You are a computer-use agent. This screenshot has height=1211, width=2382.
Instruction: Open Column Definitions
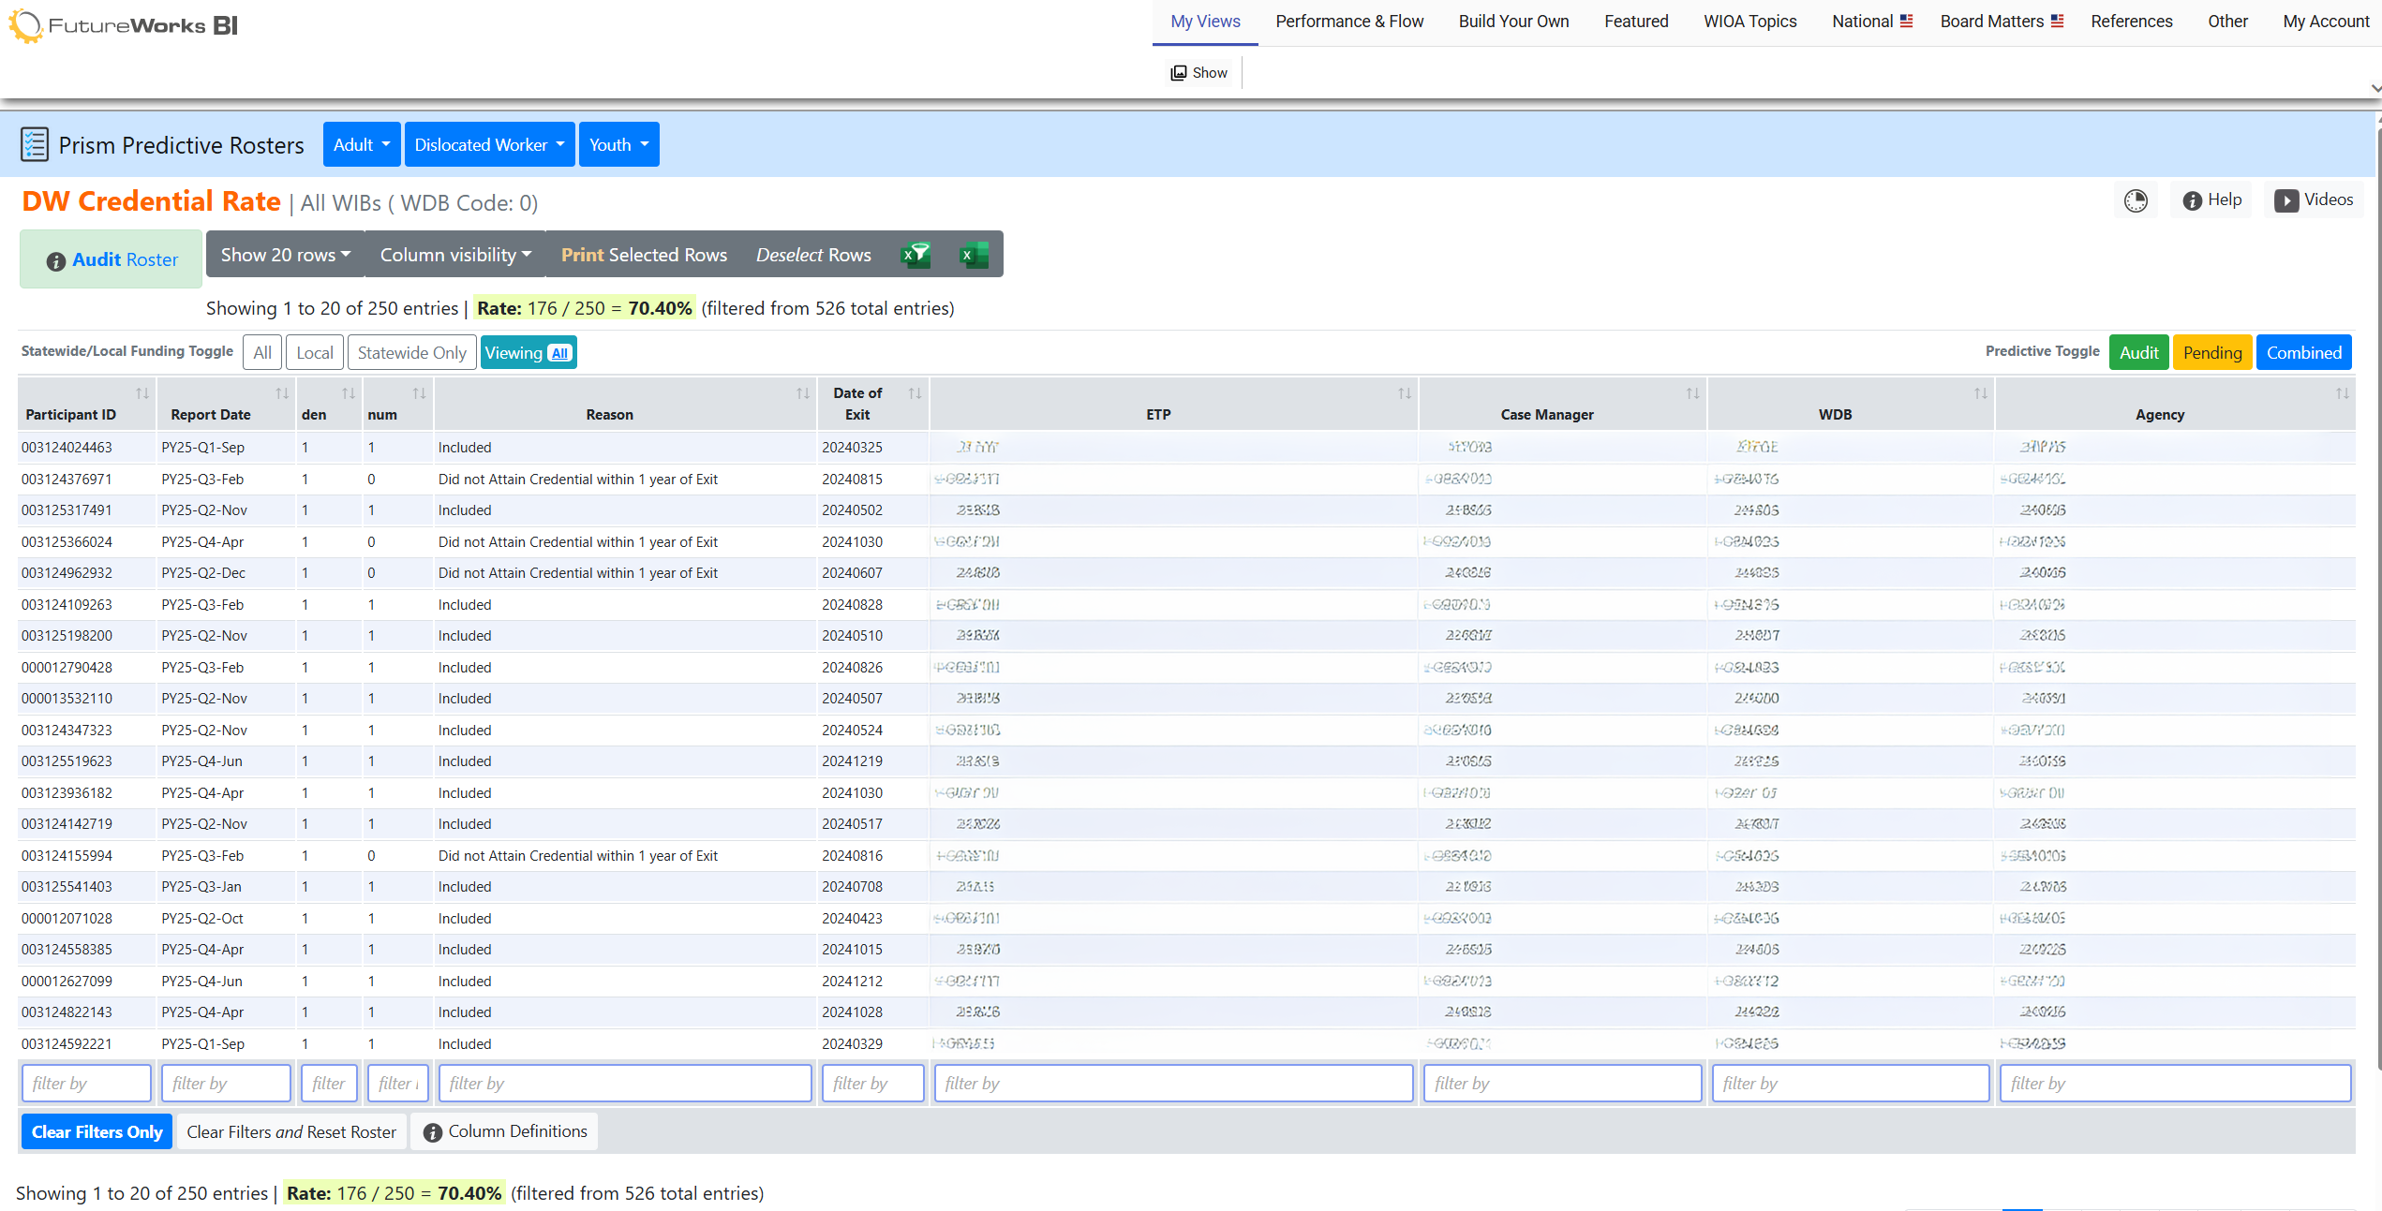tap(505, 1132)
